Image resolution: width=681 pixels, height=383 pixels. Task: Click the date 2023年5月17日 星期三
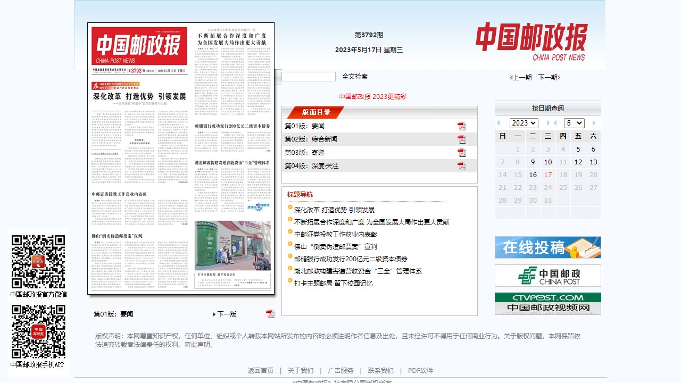coord(369,49)
